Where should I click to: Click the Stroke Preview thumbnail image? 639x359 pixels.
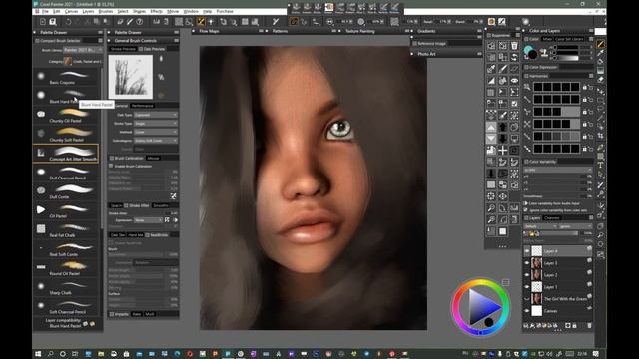131,77
